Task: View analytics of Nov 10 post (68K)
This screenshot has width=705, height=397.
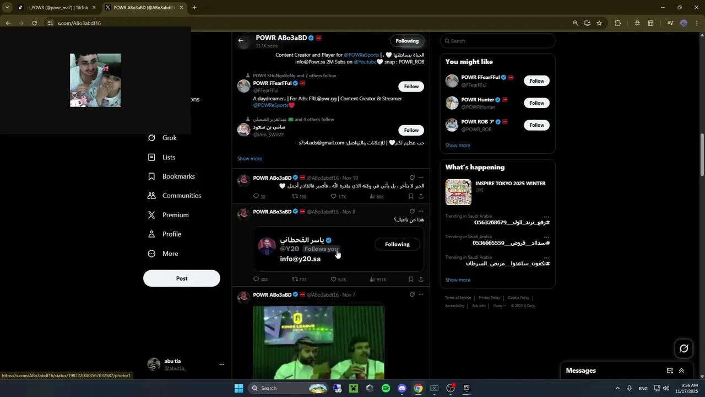Action: click(x=377, y=197)
